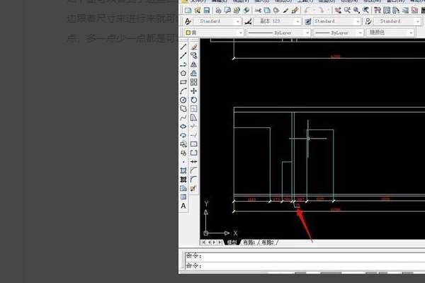The height and width of the screenshot is (283, 425).
Task: Select the Multiline Text tool
Action: (x=183, y=206)
